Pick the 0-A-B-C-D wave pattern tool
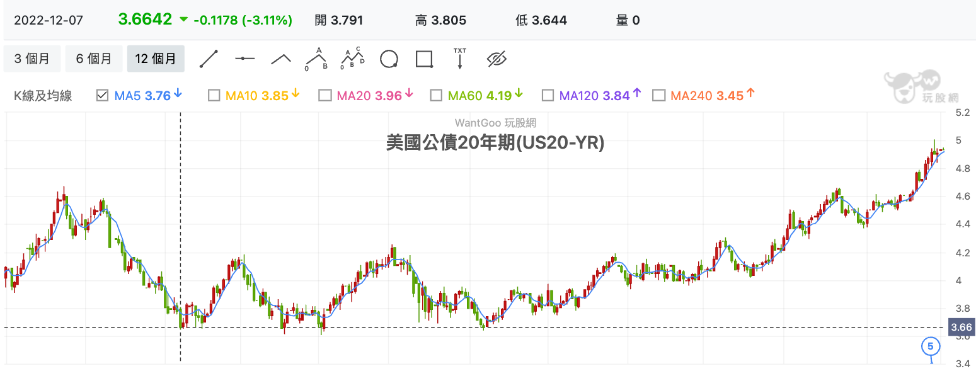 [x=353, y=59]
